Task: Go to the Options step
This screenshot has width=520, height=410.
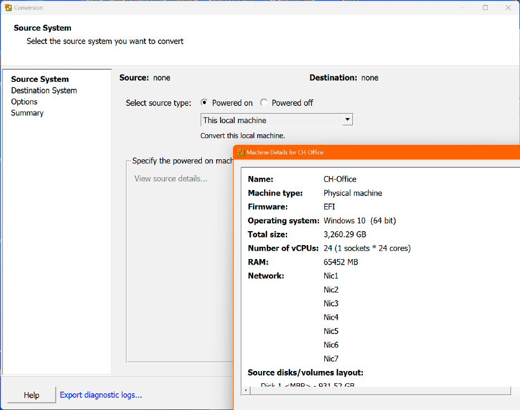Action: [x=24, y=102]
